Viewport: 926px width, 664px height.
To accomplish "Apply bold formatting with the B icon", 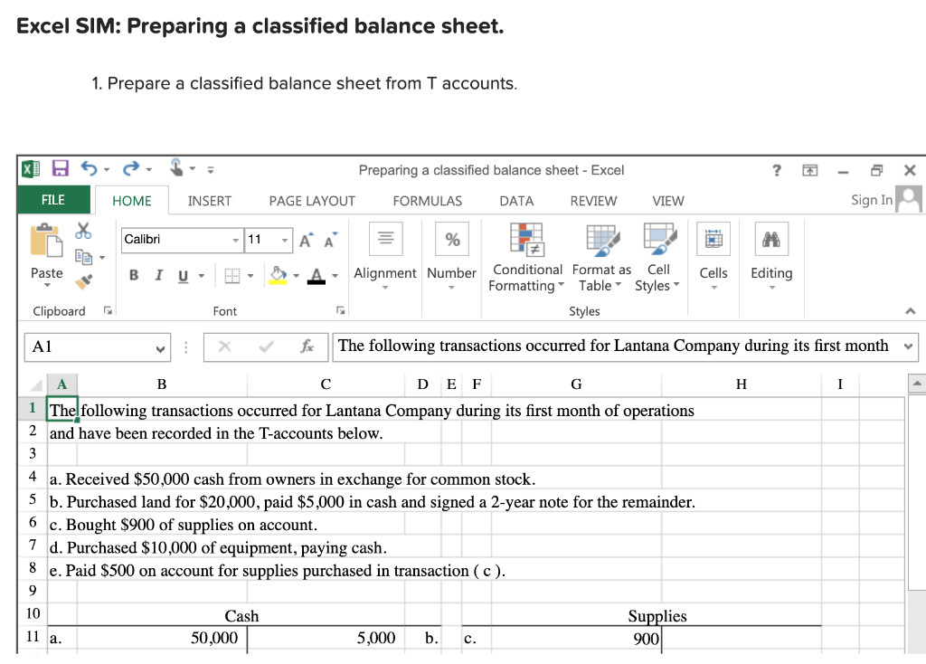I will tap(133, 274).
